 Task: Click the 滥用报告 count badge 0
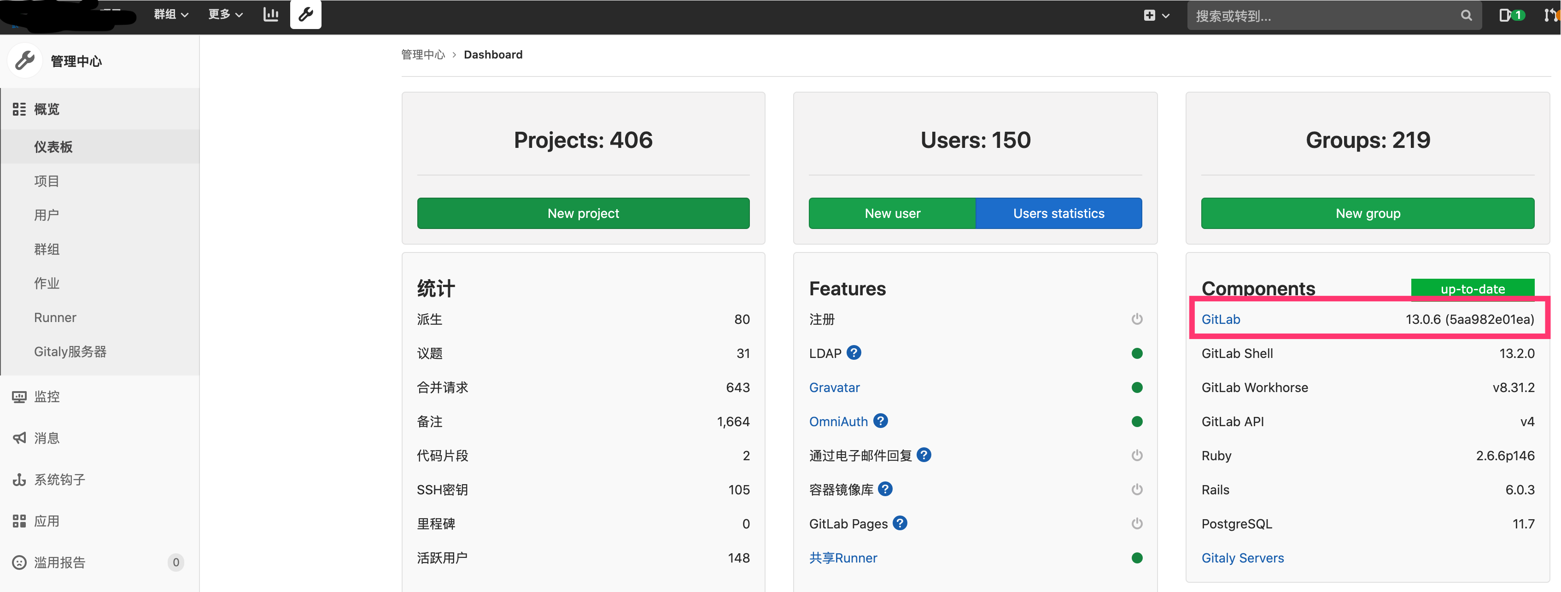pos(176,563)
